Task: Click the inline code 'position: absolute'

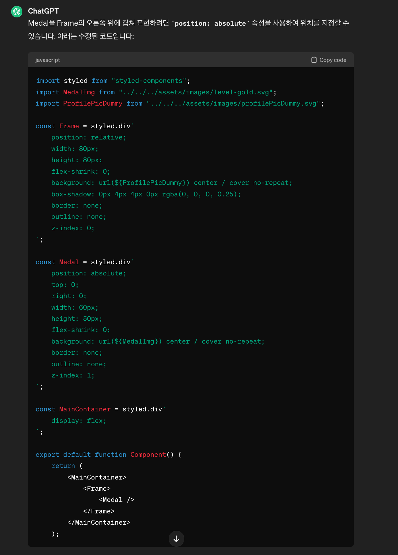Action: pyautogui.click(x=210, y=23)
